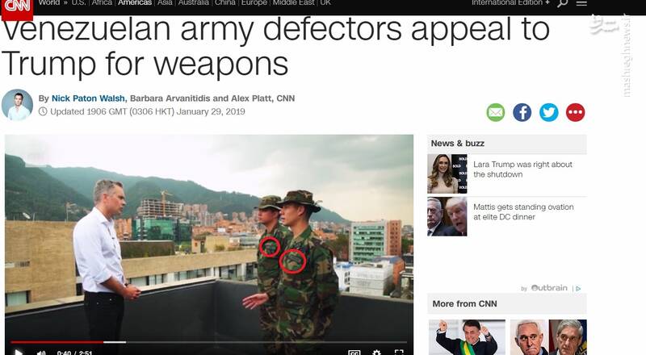Enter fullscreen video mode
646x355 pixels.
pos(399,353)
